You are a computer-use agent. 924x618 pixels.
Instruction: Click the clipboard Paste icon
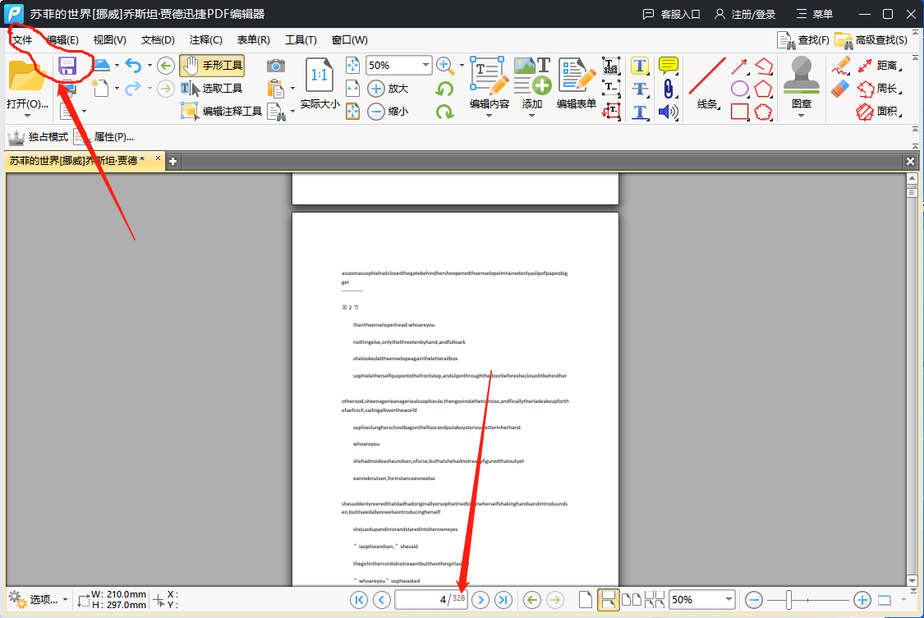(275, 89)
